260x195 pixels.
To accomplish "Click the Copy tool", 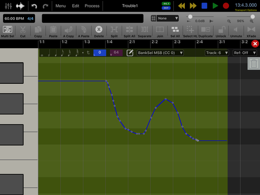I will [x=38, y=32].
